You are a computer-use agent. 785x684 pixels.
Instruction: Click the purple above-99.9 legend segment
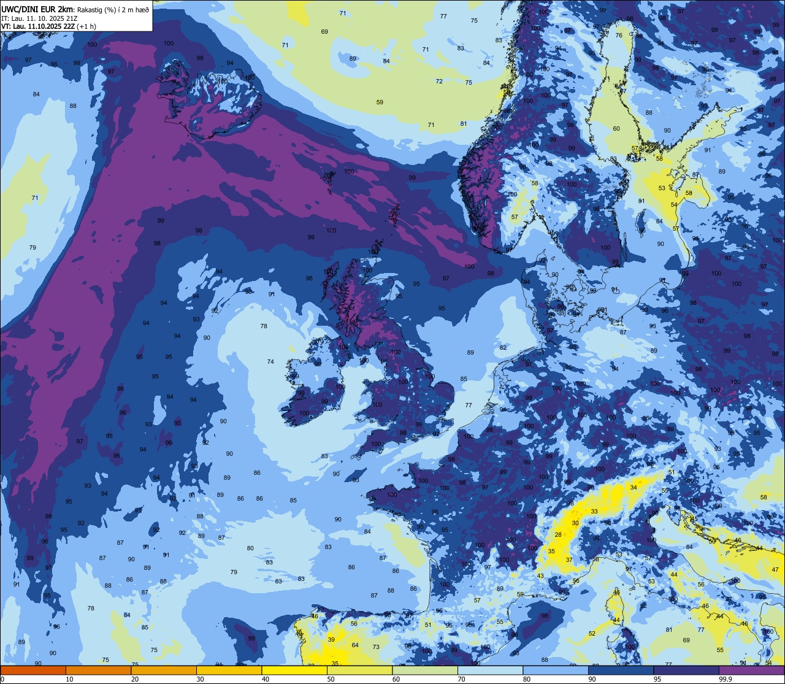coord(751,670)
